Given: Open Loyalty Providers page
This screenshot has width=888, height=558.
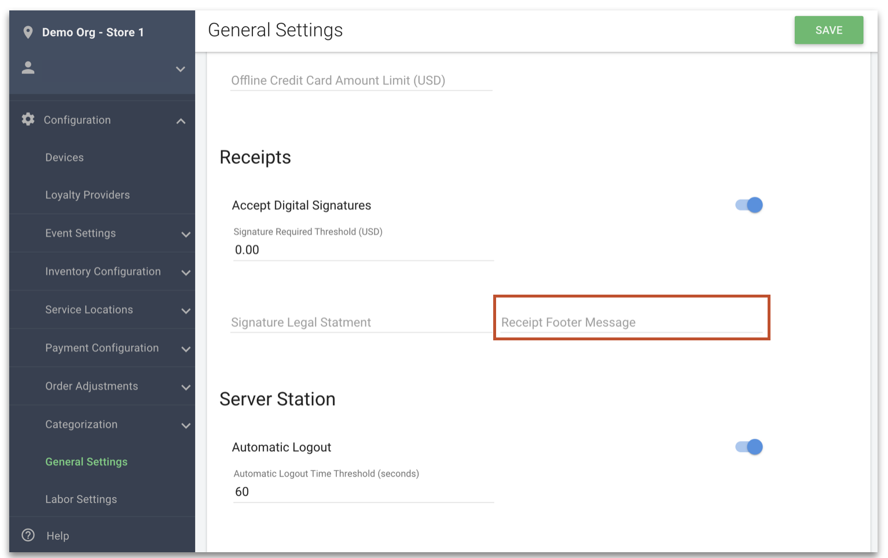Looking at the screenshot, I should point(87,195).
